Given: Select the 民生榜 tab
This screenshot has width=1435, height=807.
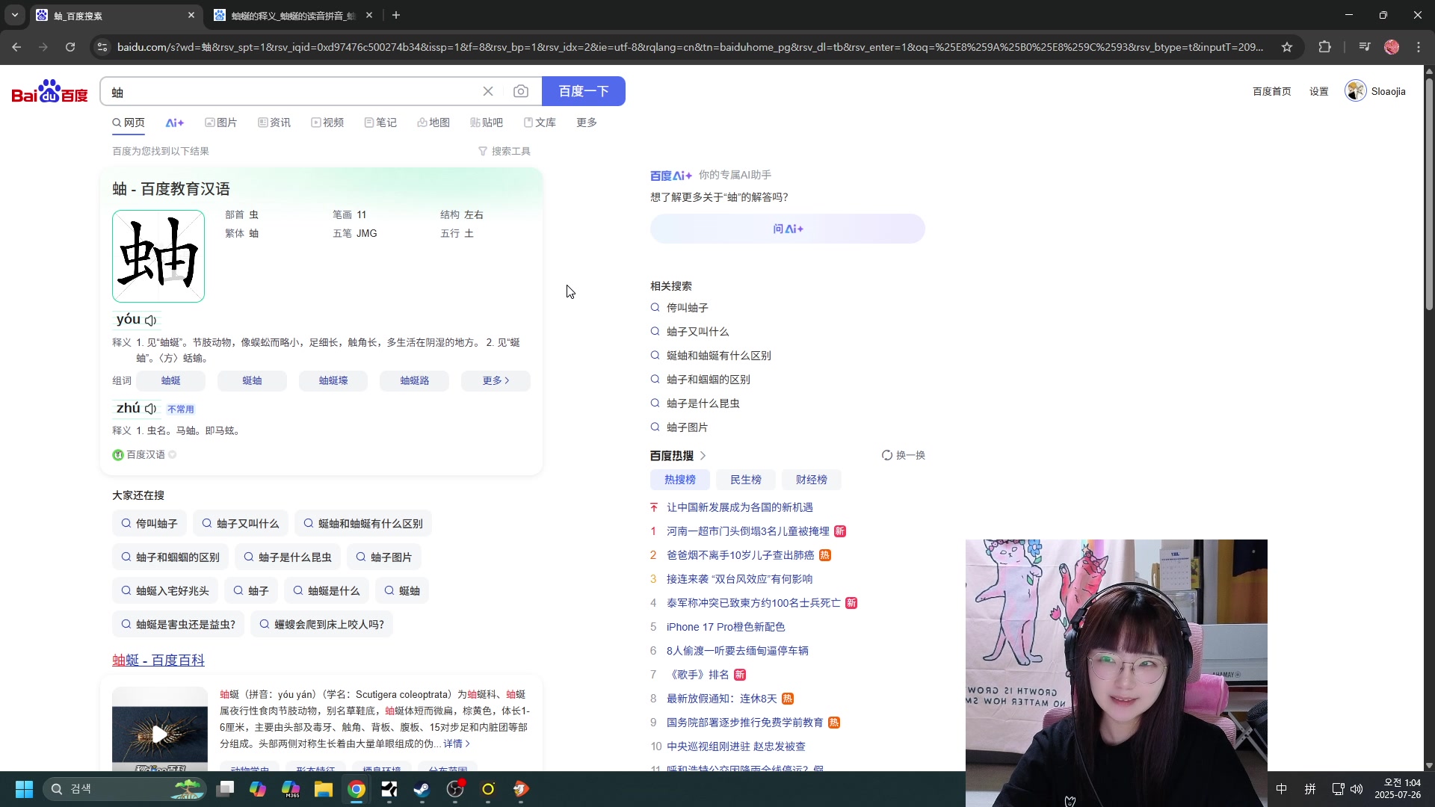Looking at the screenshot, I should [746, 480].
